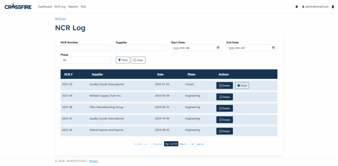Sort table by Date column
The image size is (338, 166).
[160, 74]
